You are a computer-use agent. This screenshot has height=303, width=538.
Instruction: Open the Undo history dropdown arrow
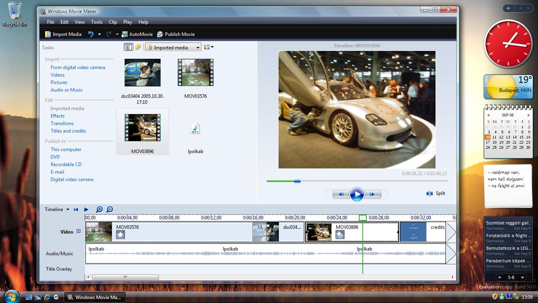tap(99, 34)
